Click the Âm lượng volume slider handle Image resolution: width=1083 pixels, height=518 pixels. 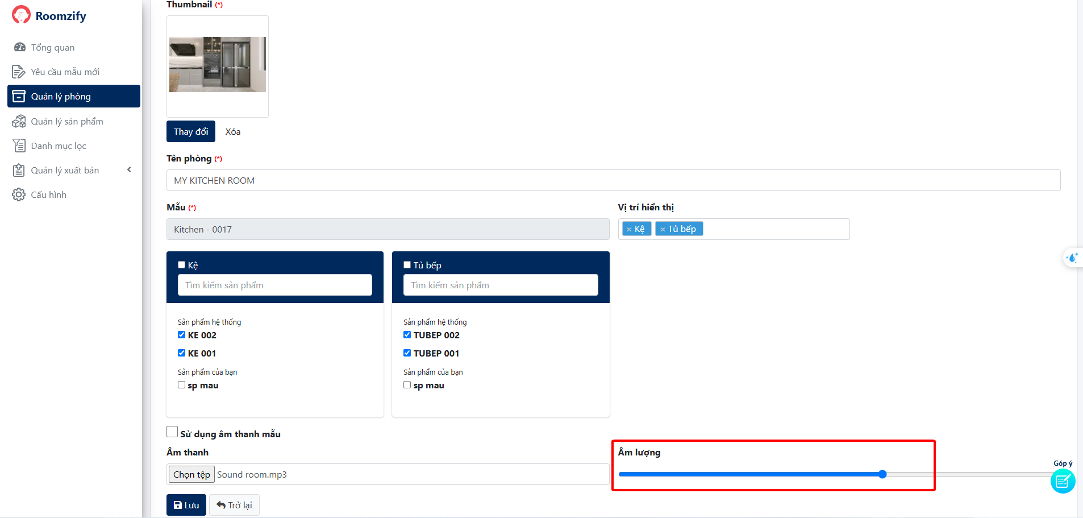tap(882, 474)
